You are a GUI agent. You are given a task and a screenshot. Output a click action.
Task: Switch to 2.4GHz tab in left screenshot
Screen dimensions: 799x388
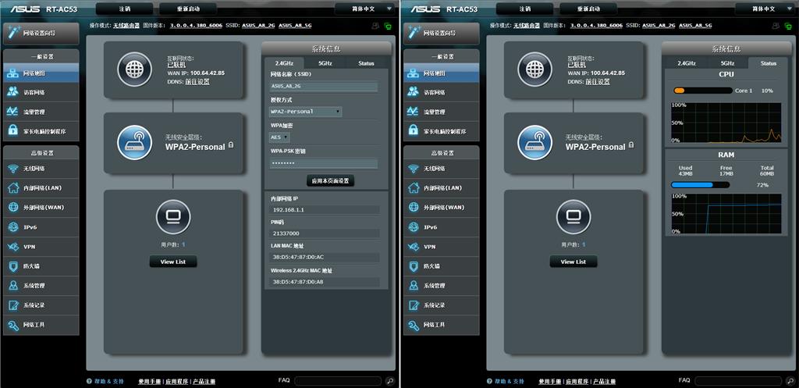(286, 63)
